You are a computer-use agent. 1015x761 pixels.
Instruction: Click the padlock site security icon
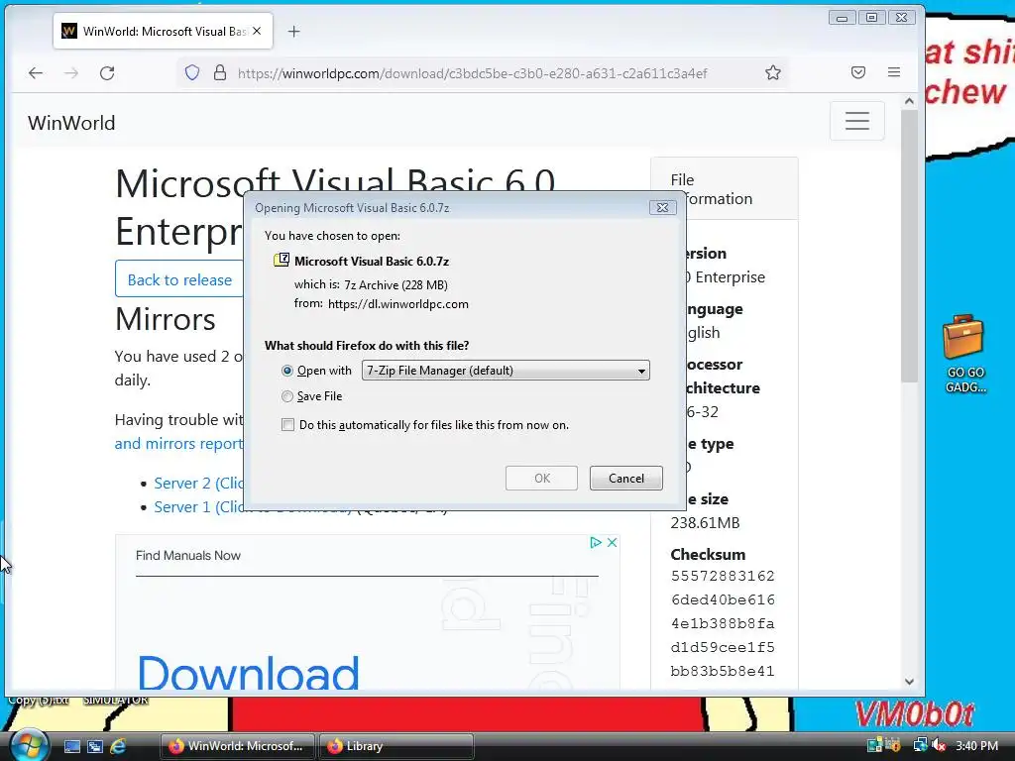(220, 72)
